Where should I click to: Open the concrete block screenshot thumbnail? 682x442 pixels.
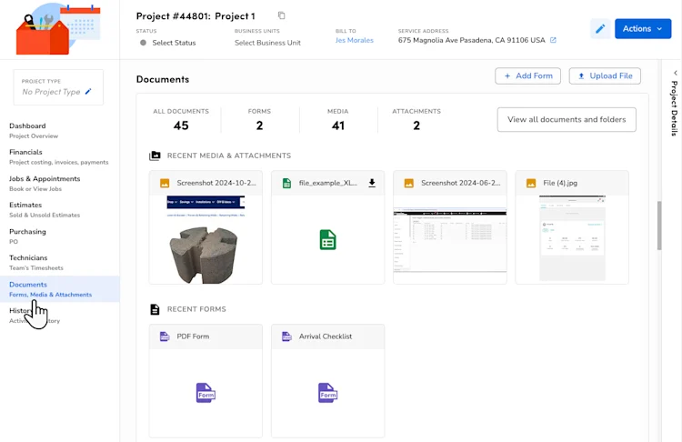pyautogui.click(x=206, y=239)
